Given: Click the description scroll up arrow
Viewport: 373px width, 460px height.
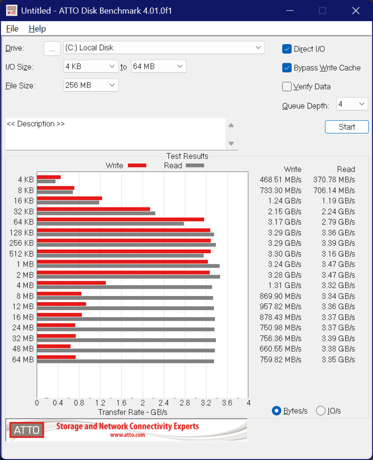Looking at the screenshot, I should [231, 125].
